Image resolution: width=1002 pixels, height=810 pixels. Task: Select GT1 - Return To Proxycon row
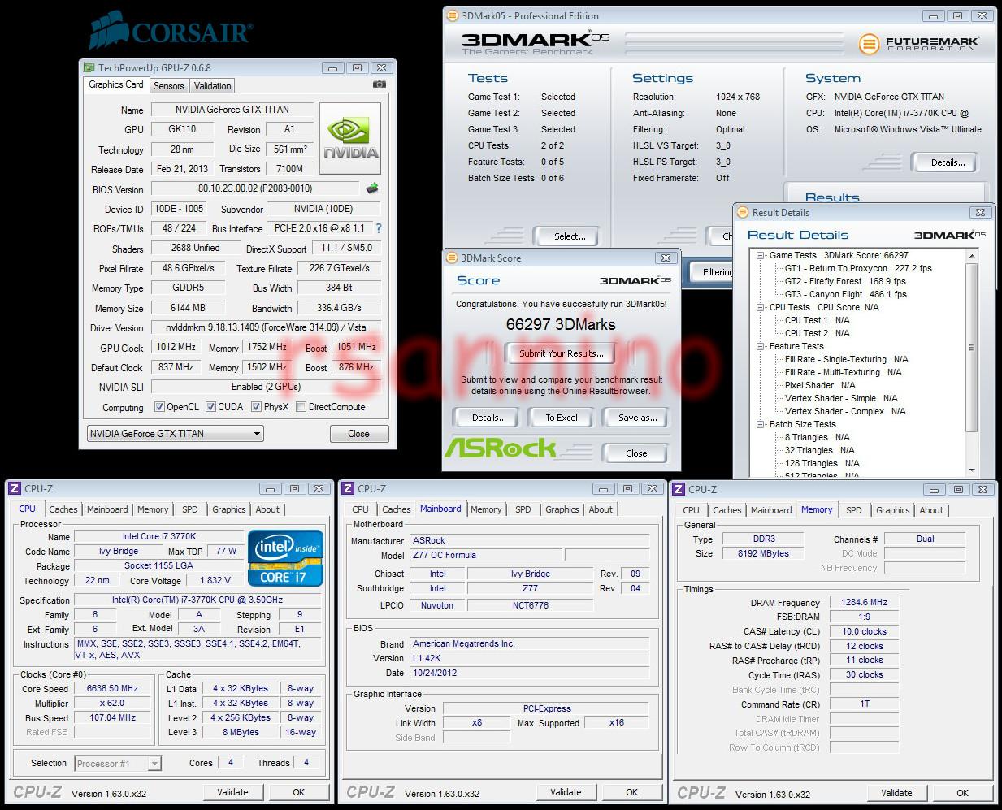pos(858,268)
